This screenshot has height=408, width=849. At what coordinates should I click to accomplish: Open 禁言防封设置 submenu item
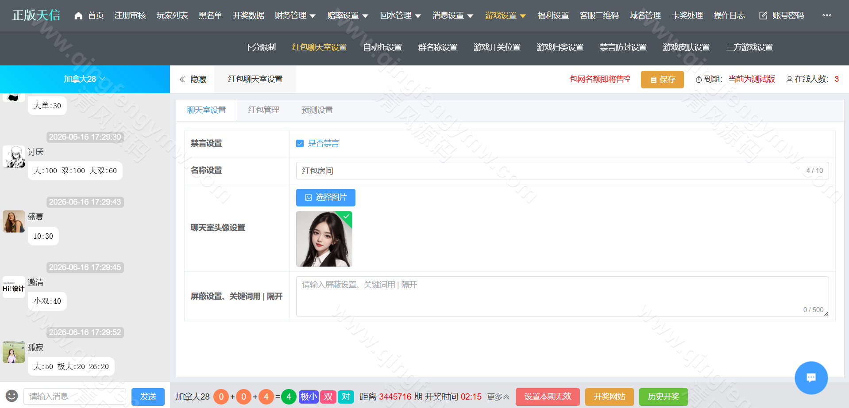tap(623, 47)
